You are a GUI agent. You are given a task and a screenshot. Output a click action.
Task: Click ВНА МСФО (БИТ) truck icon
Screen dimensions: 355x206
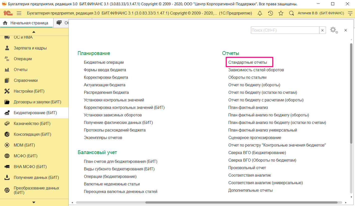click(7, 167)
